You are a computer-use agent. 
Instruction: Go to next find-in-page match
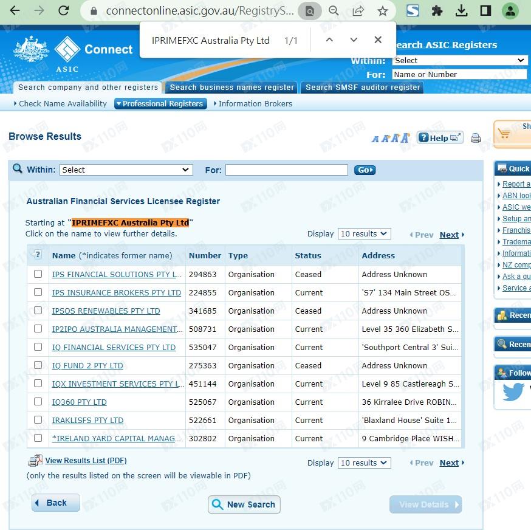(354, 40)
